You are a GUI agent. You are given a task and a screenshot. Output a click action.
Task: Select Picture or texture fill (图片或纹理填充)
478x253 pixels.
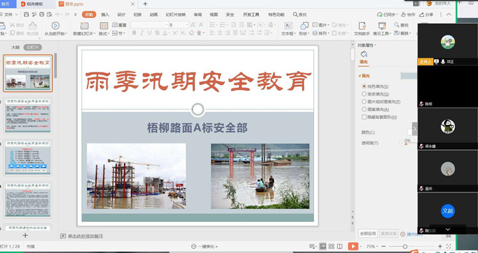[364, 102]
